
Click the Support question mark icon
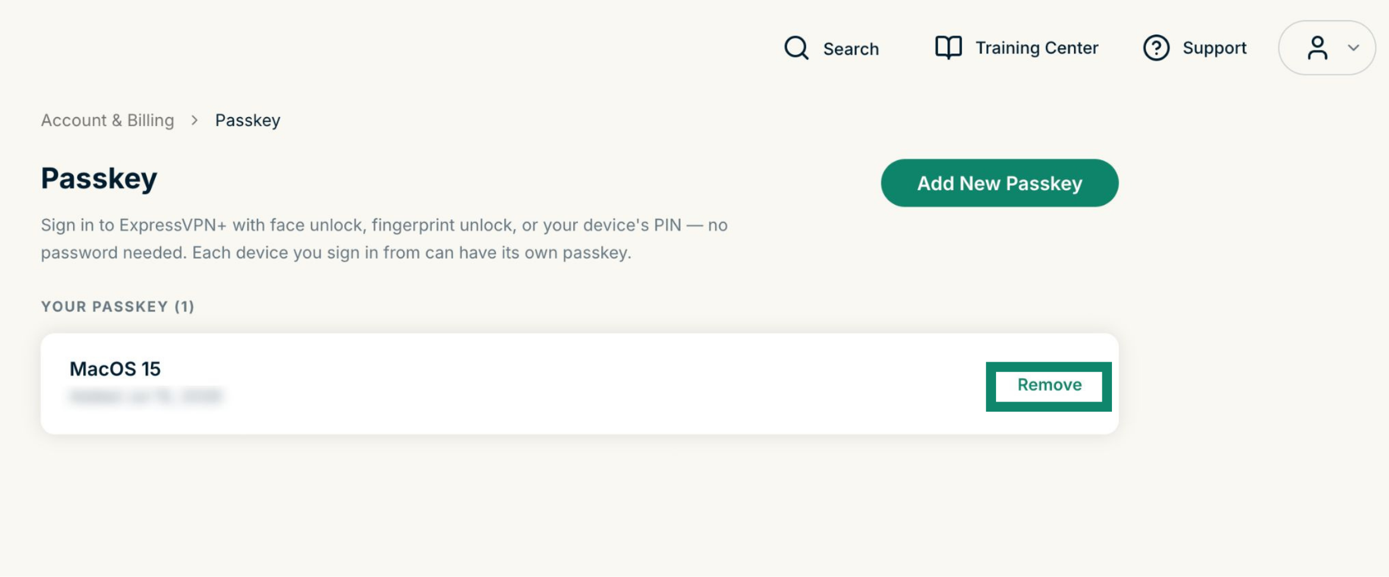click(x=1156, y=48)
